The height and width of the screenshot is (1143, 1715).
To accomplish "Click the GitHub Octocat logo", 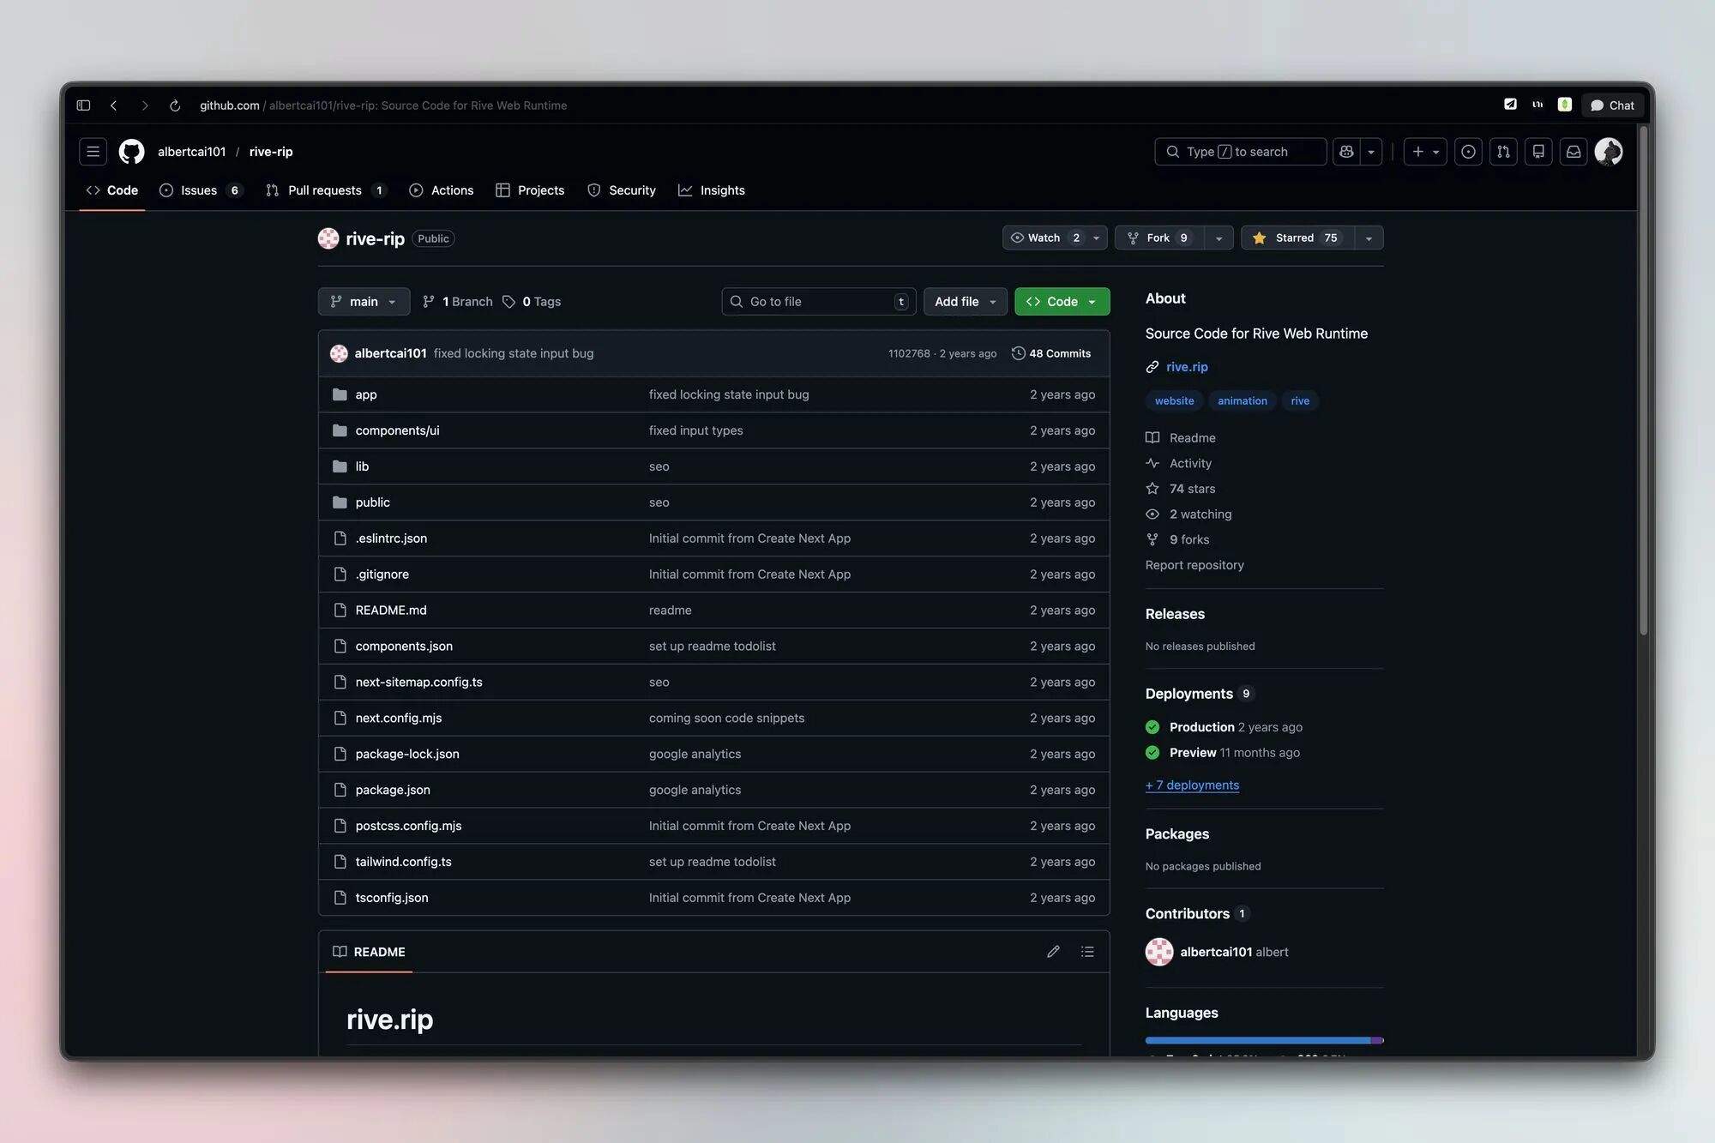I will [x=131, y=152].
